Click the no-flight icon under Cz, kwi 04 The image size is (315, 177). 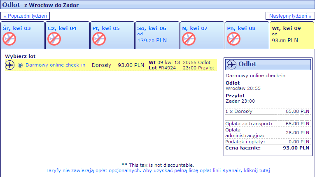coord(54,39)
